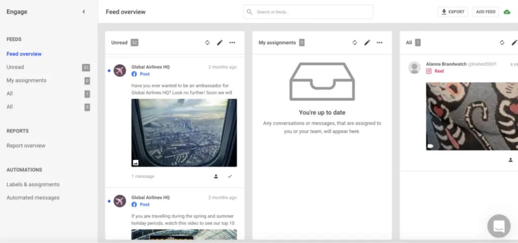Viewport: 518px width, 243px height.
Task: Assign first Global Airlines post to user
Action: click(216, 176)
